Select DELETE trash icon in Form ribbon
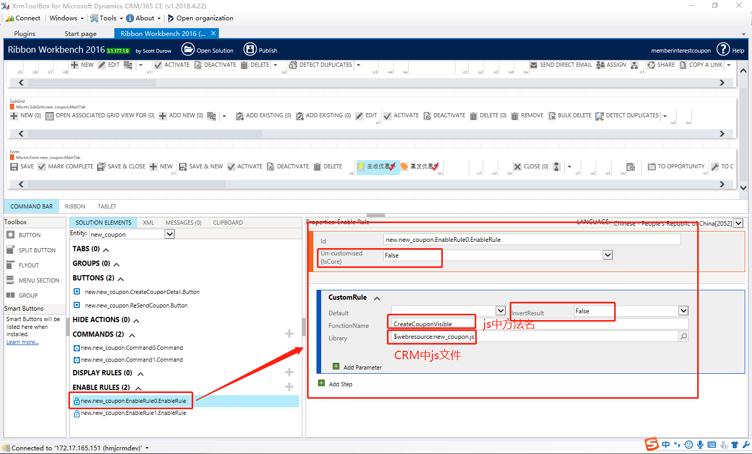The width and height of the screenshot is (752, 454). point(317,167)
